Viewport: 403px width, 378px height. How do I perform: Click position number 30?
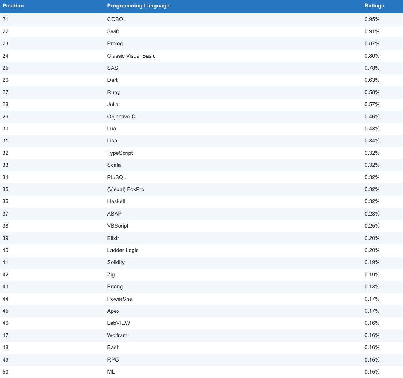[x=5, y=129]
